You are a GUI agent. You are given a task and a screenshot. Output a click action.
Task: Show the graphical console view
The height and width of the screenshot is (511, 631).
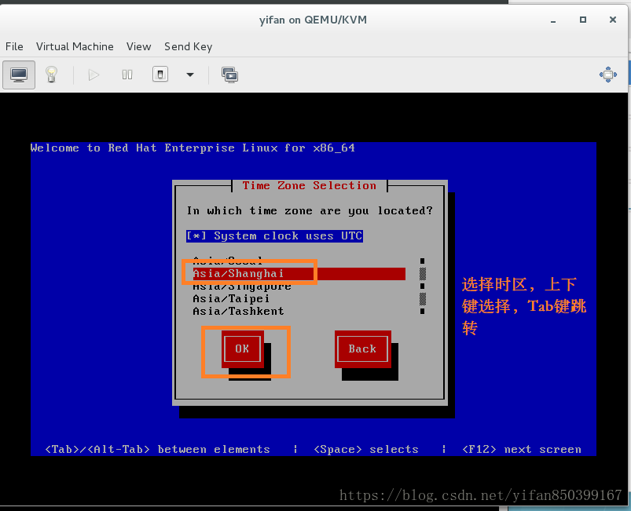[x=19, y=75]
